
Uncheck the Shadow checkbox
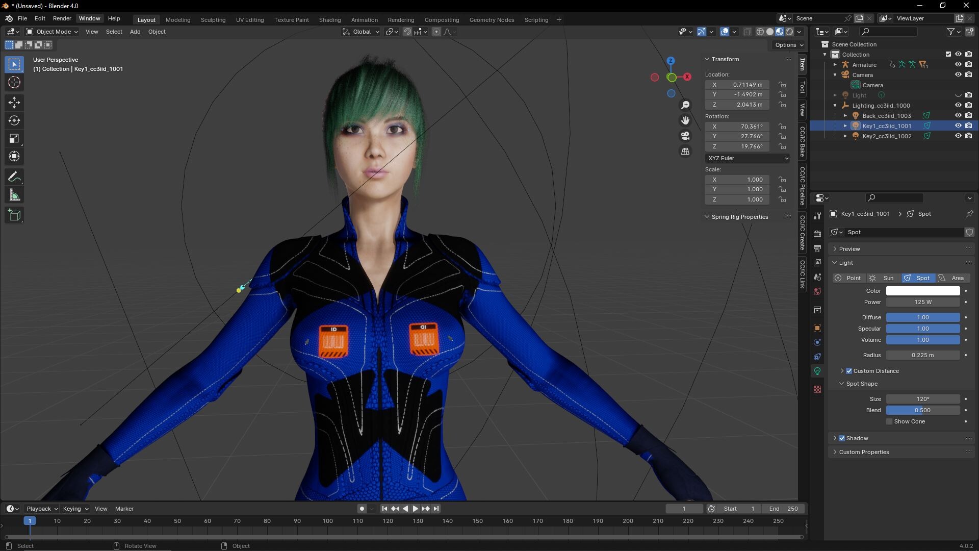tap(842, 438)
